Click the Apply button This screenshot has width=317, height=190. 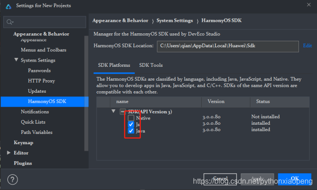point(257,179)
